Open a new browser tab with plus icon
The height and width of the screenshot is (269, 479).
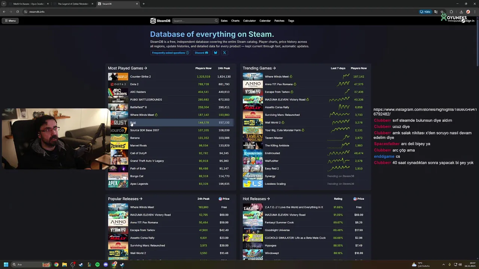tap(144, 4)
